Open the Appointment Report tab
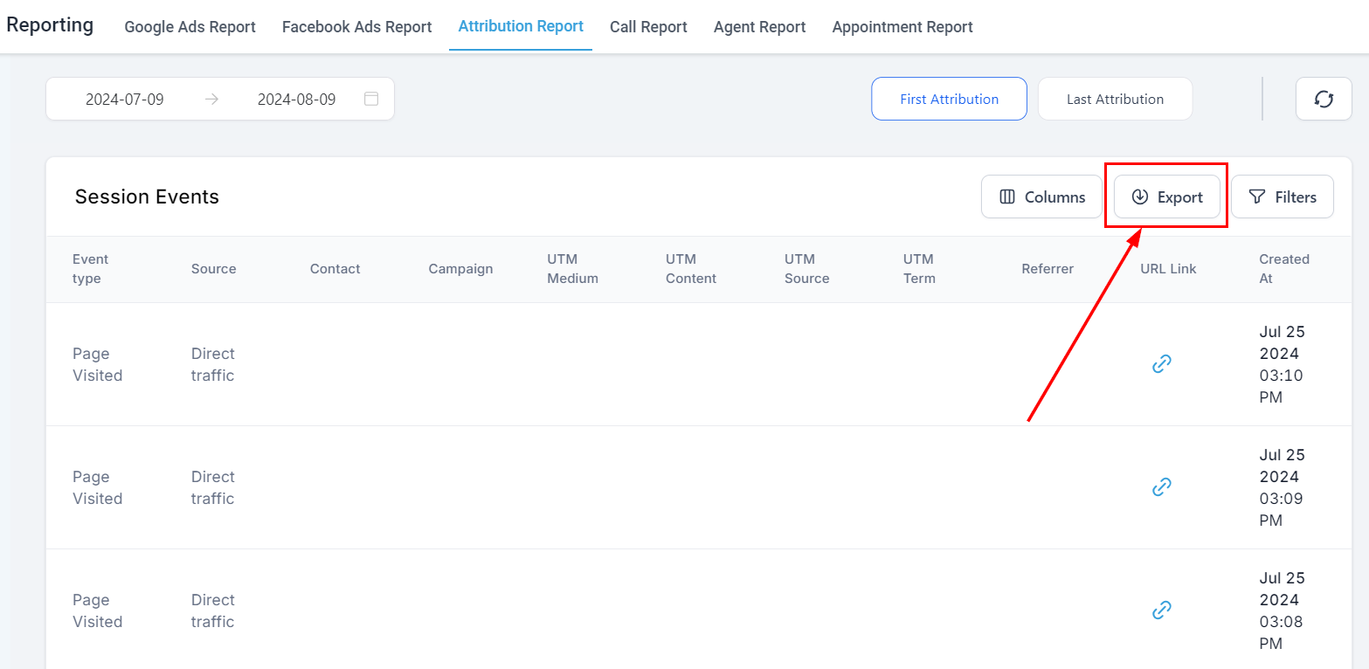This screenshot has width=1369, height=669. tap(902, 27)
